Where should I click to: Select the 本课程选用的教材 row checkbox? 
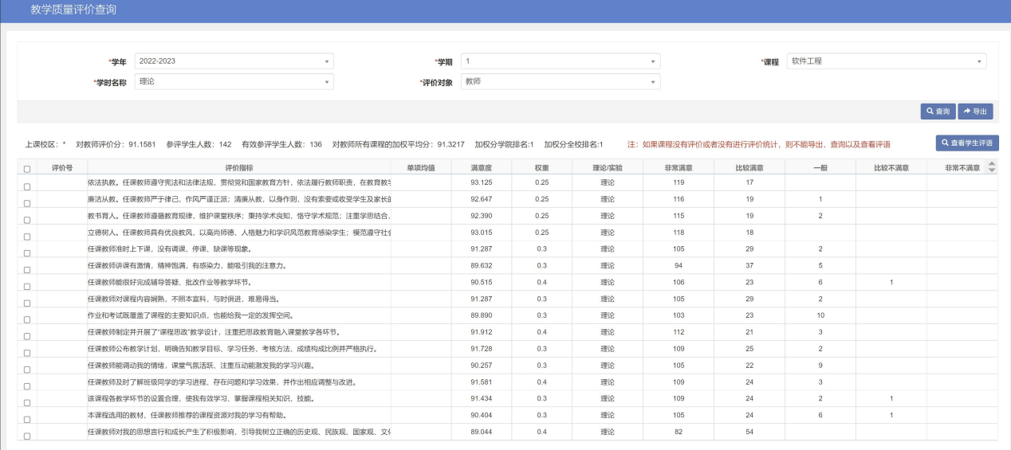coord(27,419)
